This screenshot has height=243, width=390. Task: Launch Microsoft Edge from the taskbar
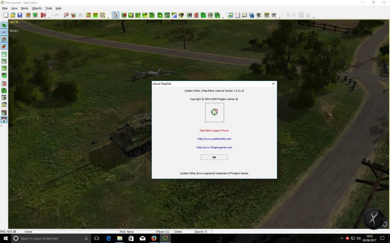(x=109, y=238)
